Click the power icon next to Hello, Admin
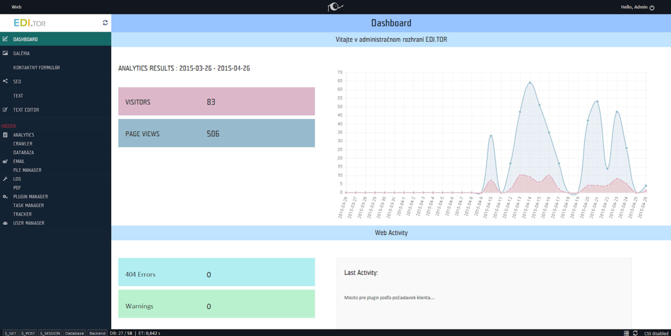This screenshot has height=336, width=671. coord(652,7)
